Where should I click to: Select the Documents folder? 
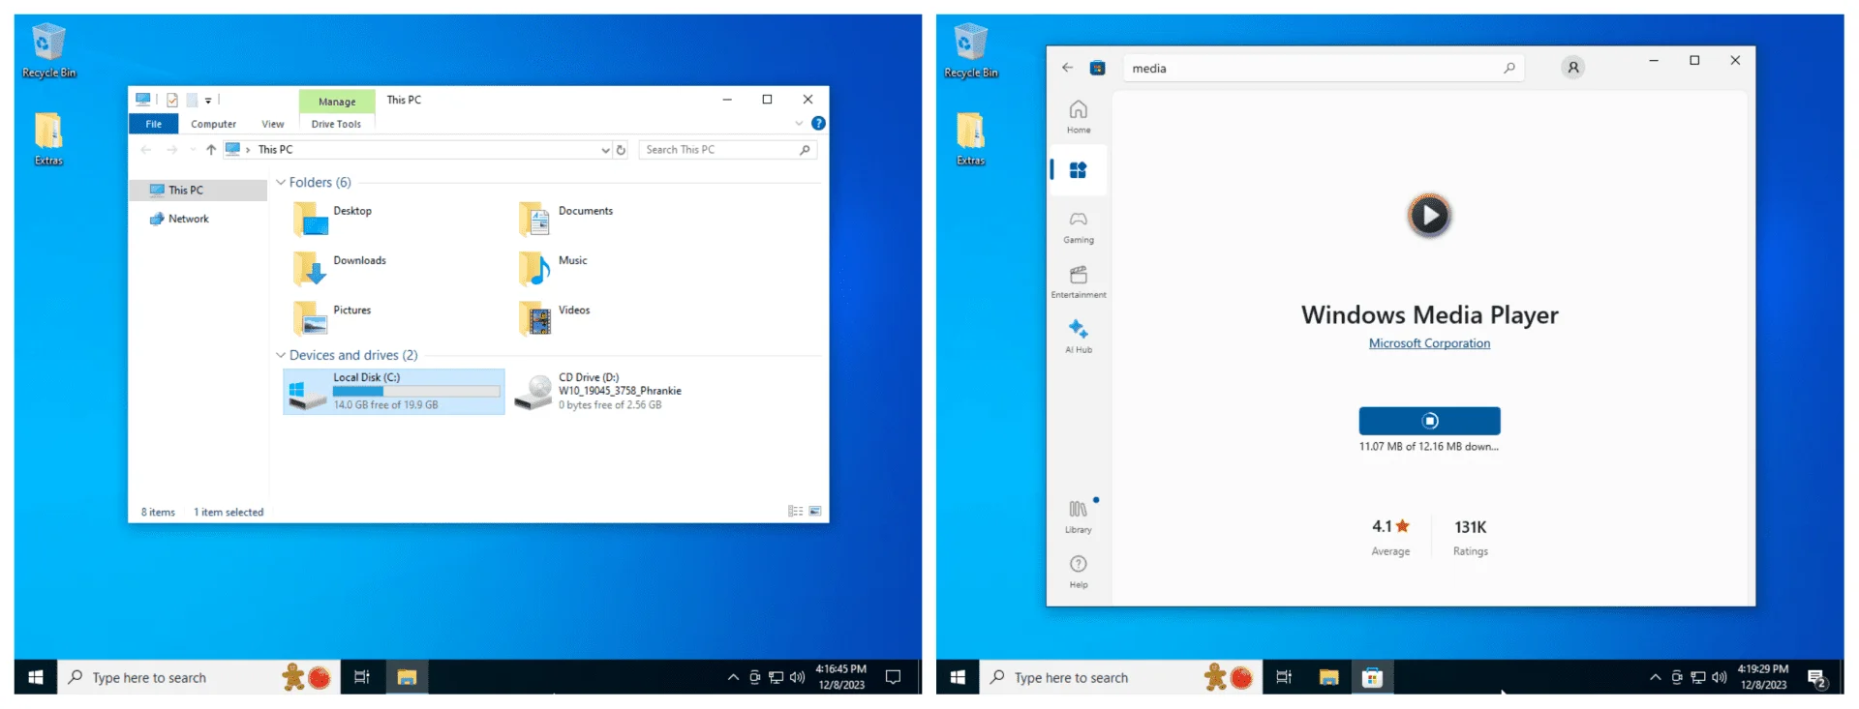(x=567, y=219)
